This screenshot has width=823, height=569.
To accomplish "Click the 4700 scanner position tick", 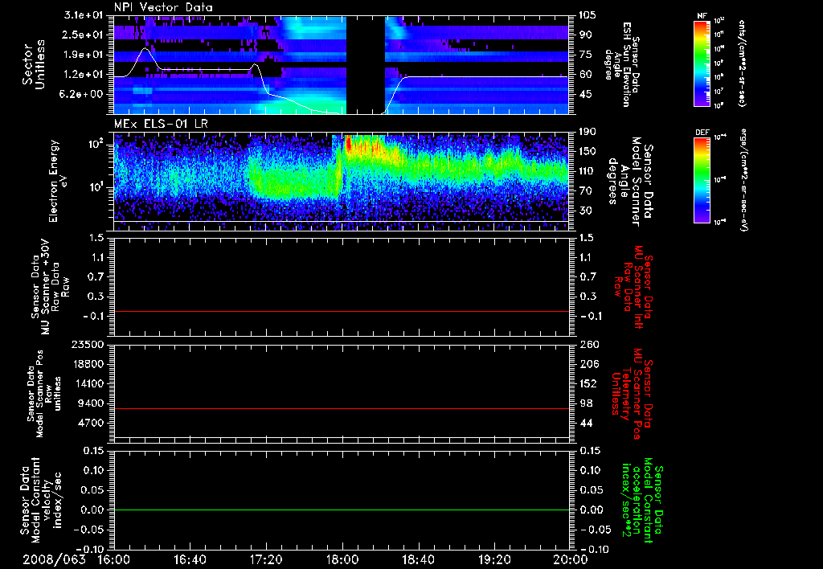I will 90,424.
